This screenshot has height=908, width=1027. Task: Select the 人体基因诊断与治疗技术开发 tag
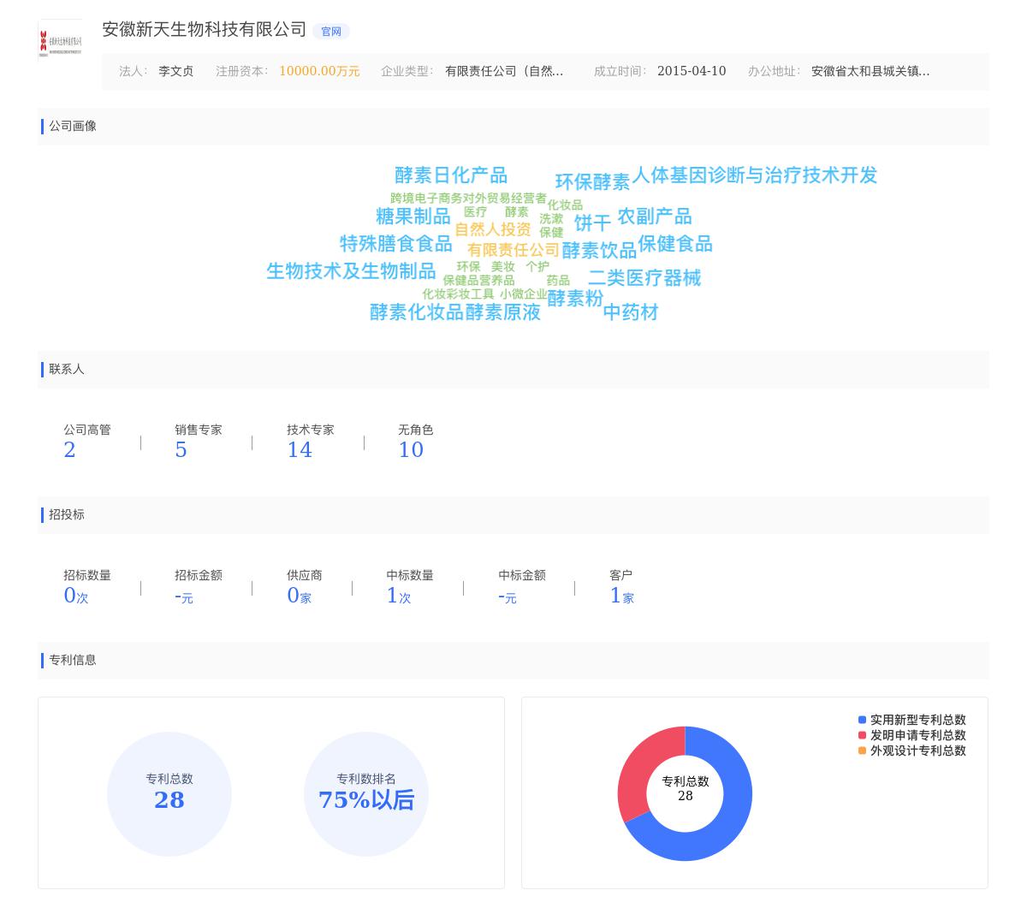coord(754,175)
